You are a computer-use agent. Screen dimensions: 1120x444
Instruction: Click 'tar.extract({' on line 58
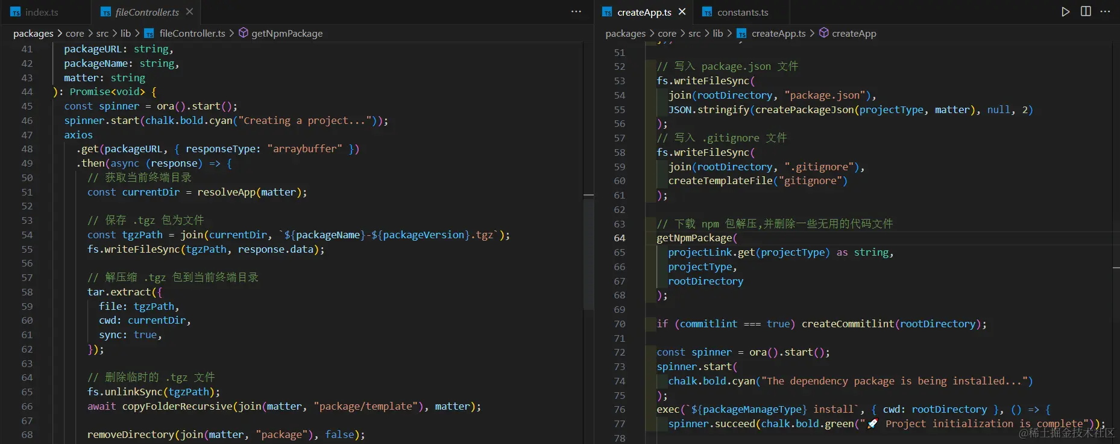tap(125, 292)
